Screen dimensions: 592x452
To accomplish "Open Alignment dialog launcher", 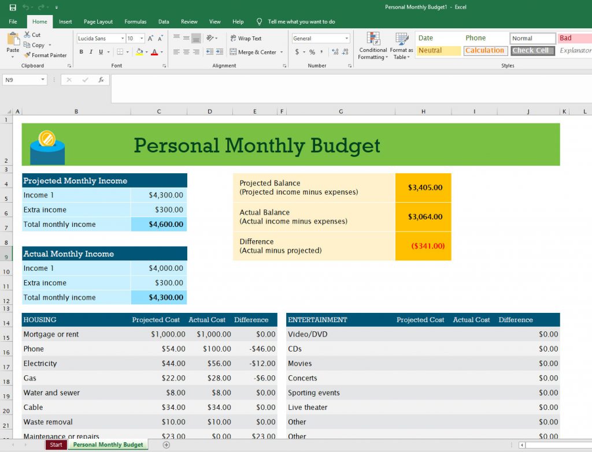I will [284, 66].
